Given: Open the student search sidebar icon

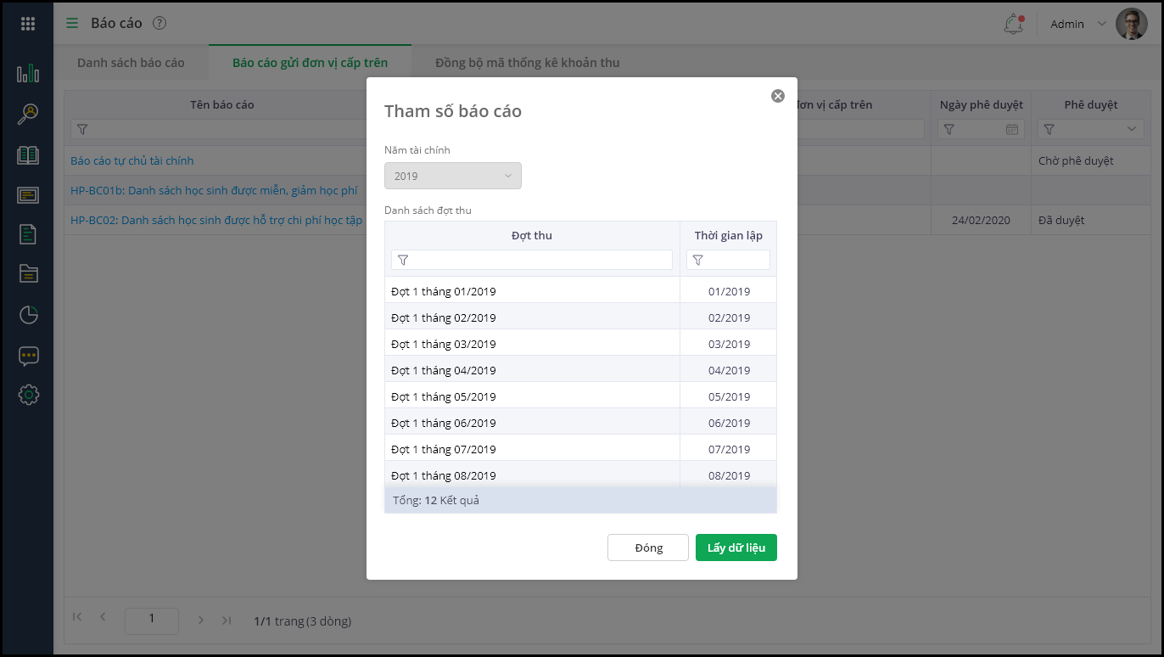Looking at the screenshot, I should tap(28, 114).
